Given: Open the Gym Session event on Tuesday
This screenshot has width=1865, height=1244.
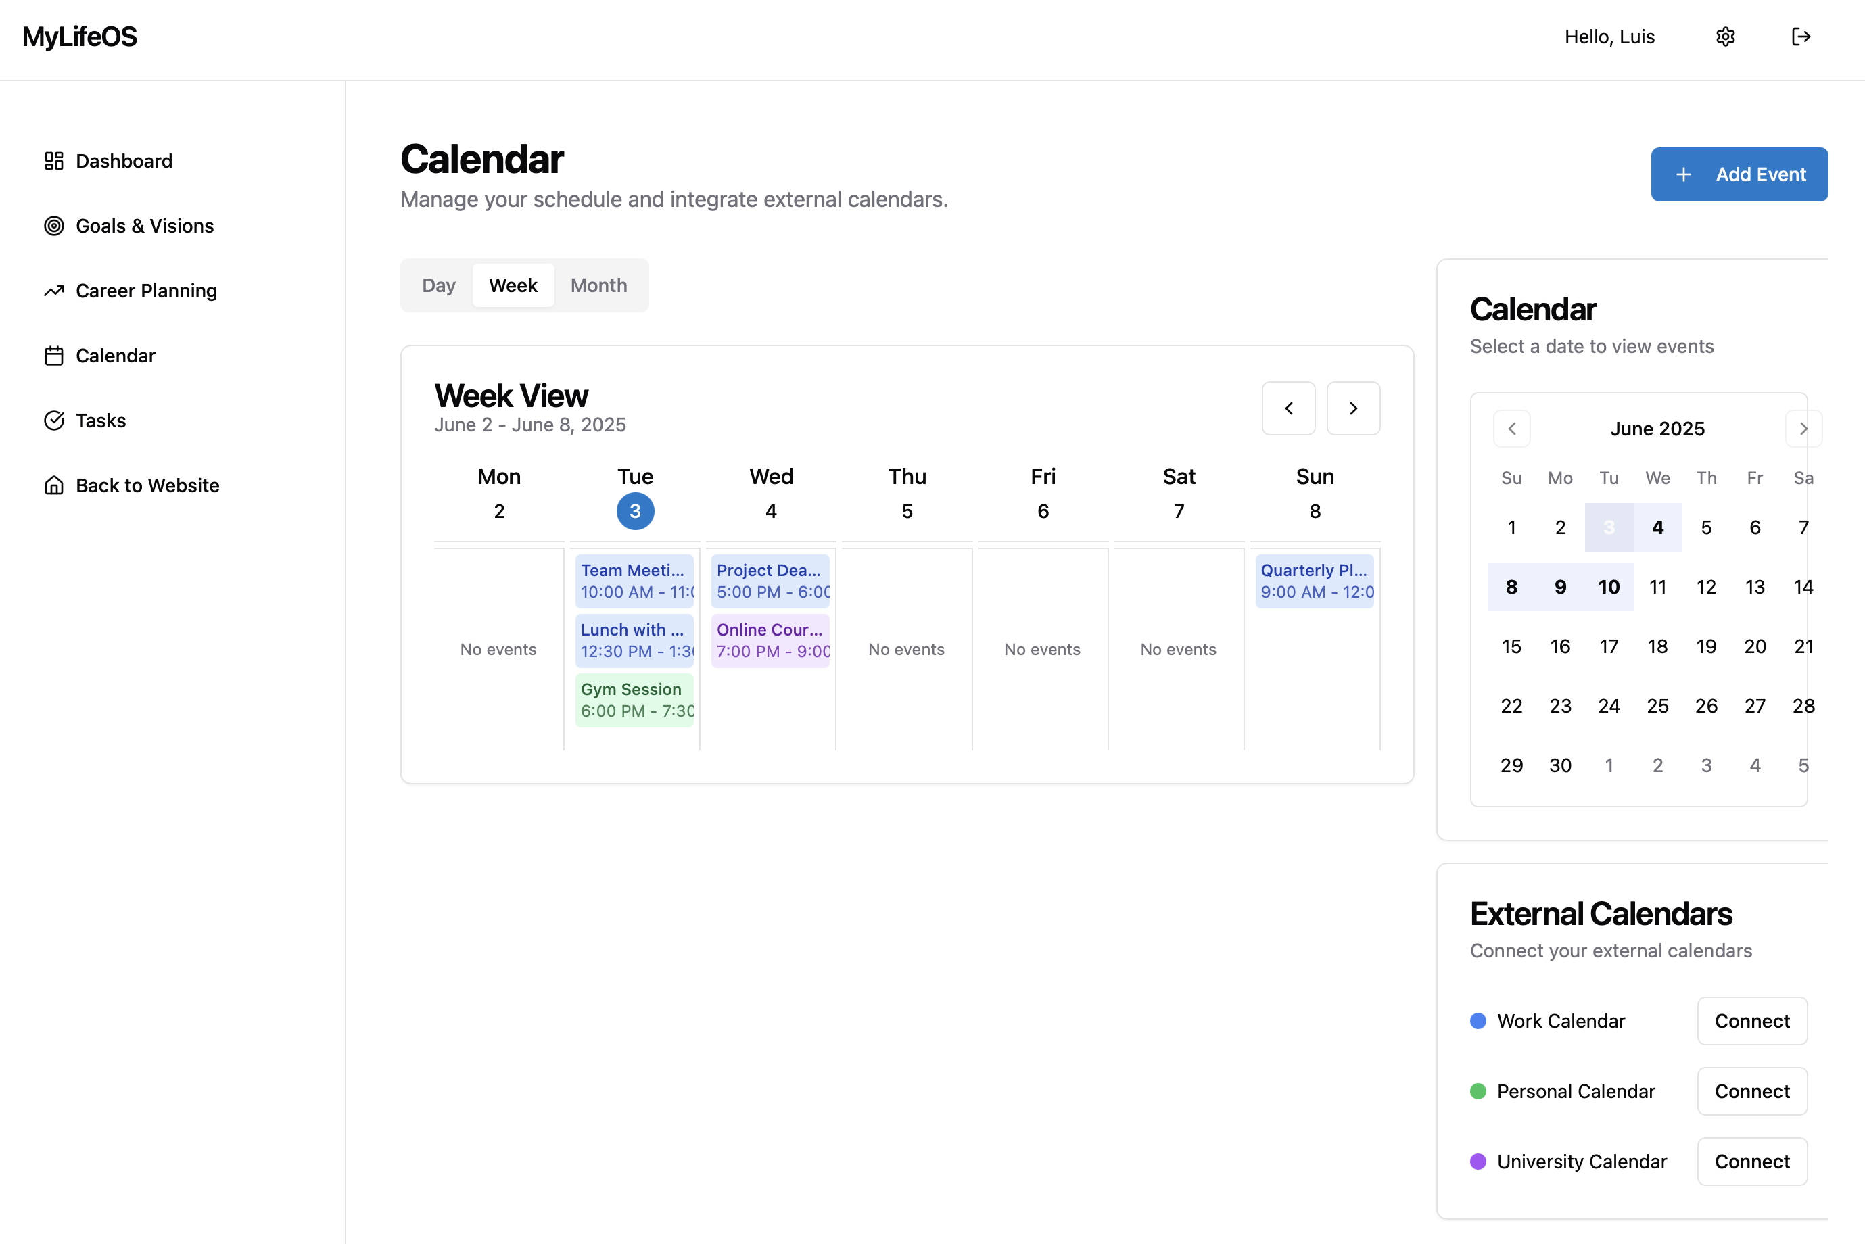Looking at the screenshot, I should coord(634,698).
